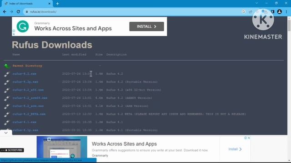Image resolution: width=291 pixels, height=163 pixels.
Task: Open a new browser tab
Action: (58, 4)
